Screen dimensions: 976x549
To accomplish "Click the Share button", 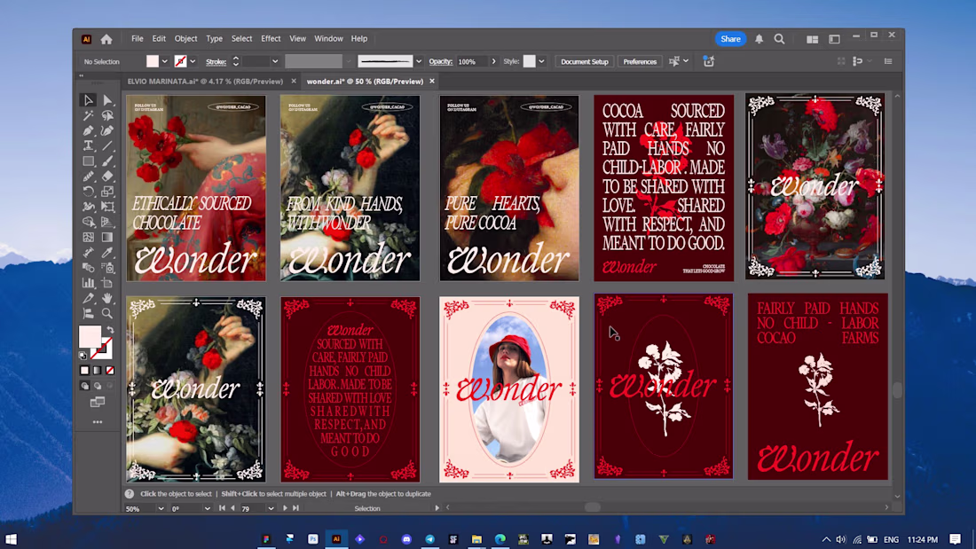I will (x=730, y=39).
